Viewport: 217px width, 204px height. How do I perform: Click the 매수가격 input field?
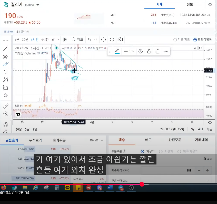click(167, 170)
